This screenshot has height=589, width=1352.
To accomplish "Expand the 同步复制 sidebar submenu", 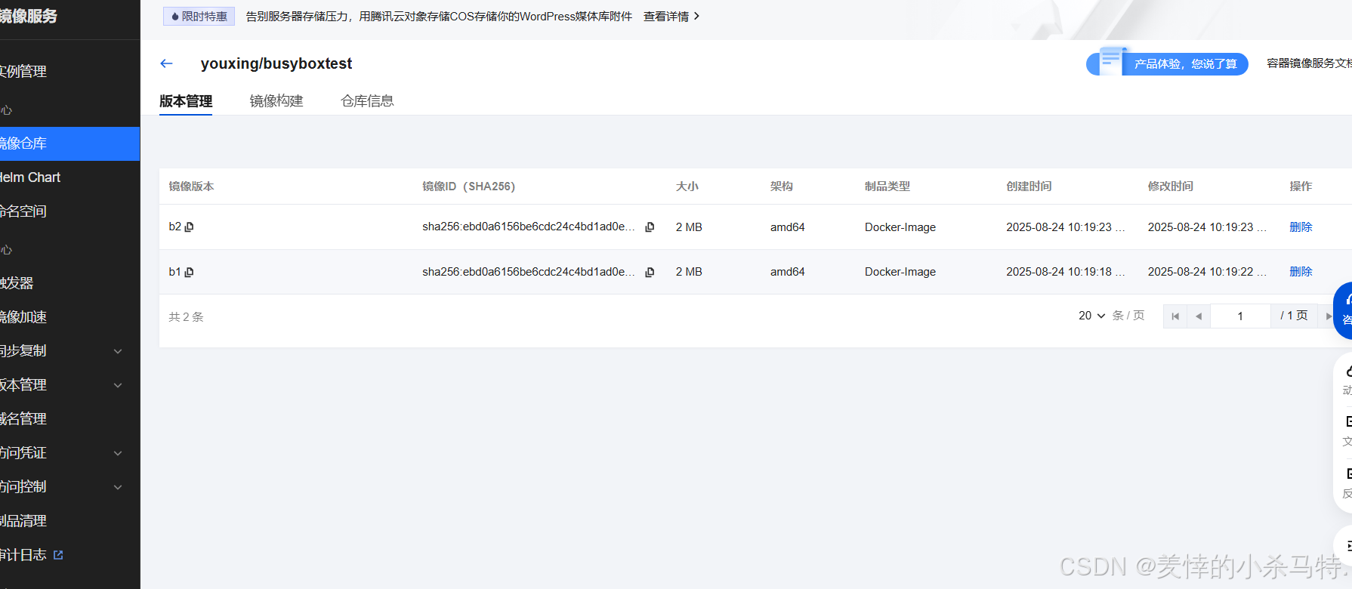I will 118,351.
